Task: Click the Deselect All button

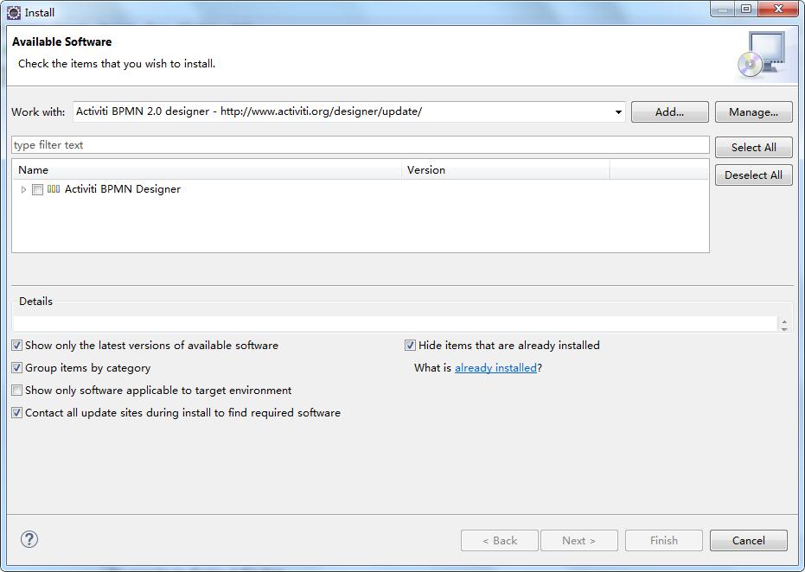Action: tap(754, 175)
